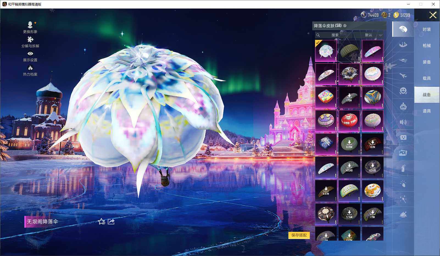
Task: Open 热力档案 flame icon
Action: [x=30, y=68]
